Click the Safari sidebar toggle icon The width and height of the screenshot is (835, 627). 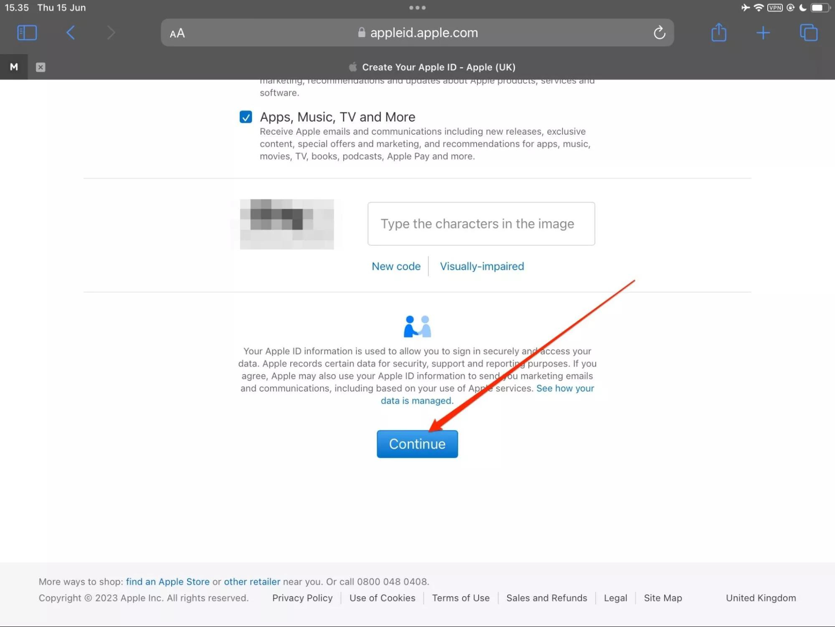(x=26, y=32)
